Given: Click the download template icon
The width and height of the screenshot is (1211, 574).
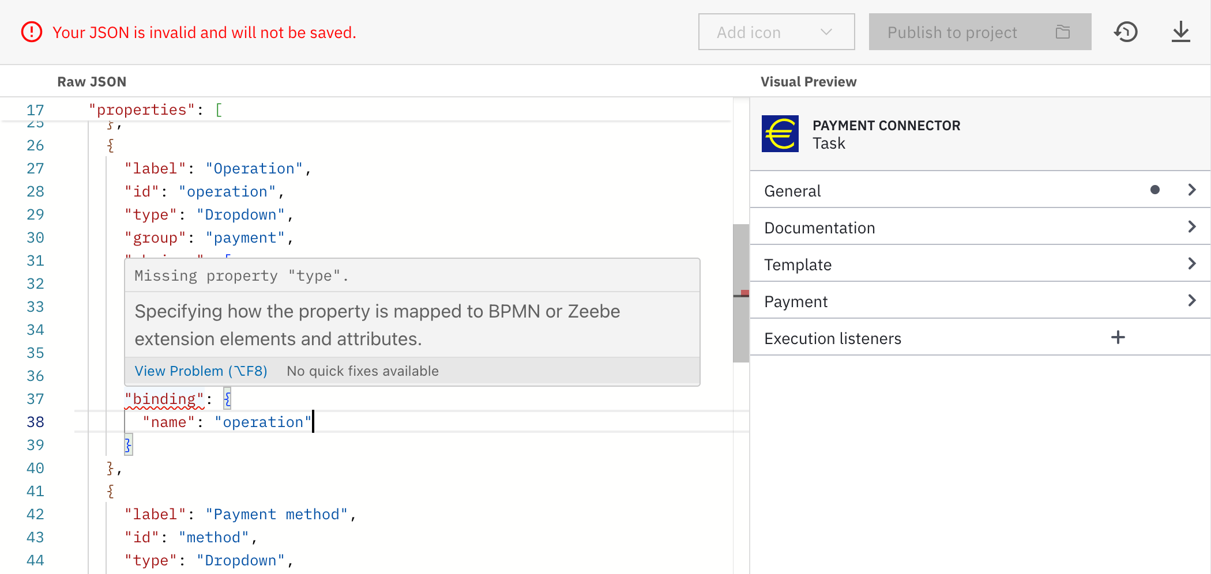Looking at the screenshot, I should pyautogui.click(x=1180, y=32).
